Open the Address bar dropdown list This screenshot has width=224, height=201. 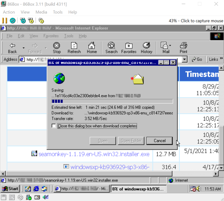[x=185, y=59]
